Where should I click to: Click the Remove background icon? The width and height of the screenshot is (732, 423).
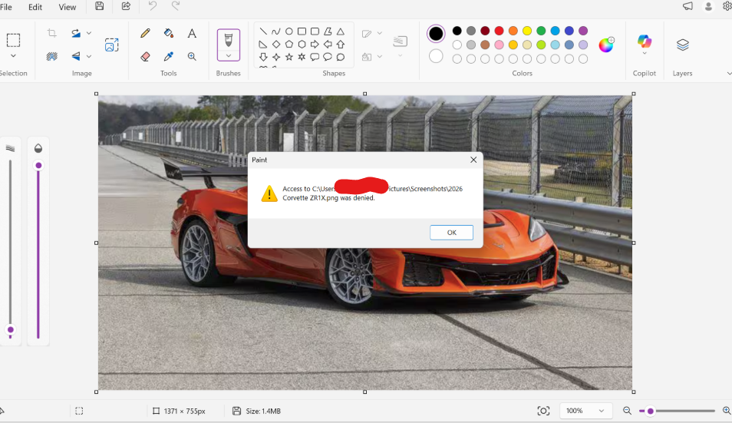tap(52, 56)
